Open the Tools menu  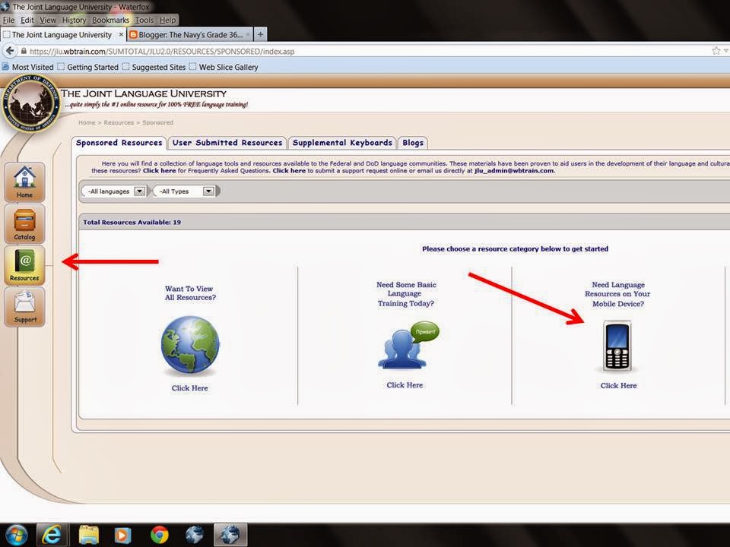point(144,20)
